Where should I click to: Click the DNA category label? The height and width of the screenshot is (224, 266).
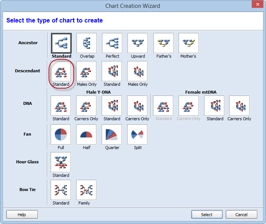click(x=27, y=103)
